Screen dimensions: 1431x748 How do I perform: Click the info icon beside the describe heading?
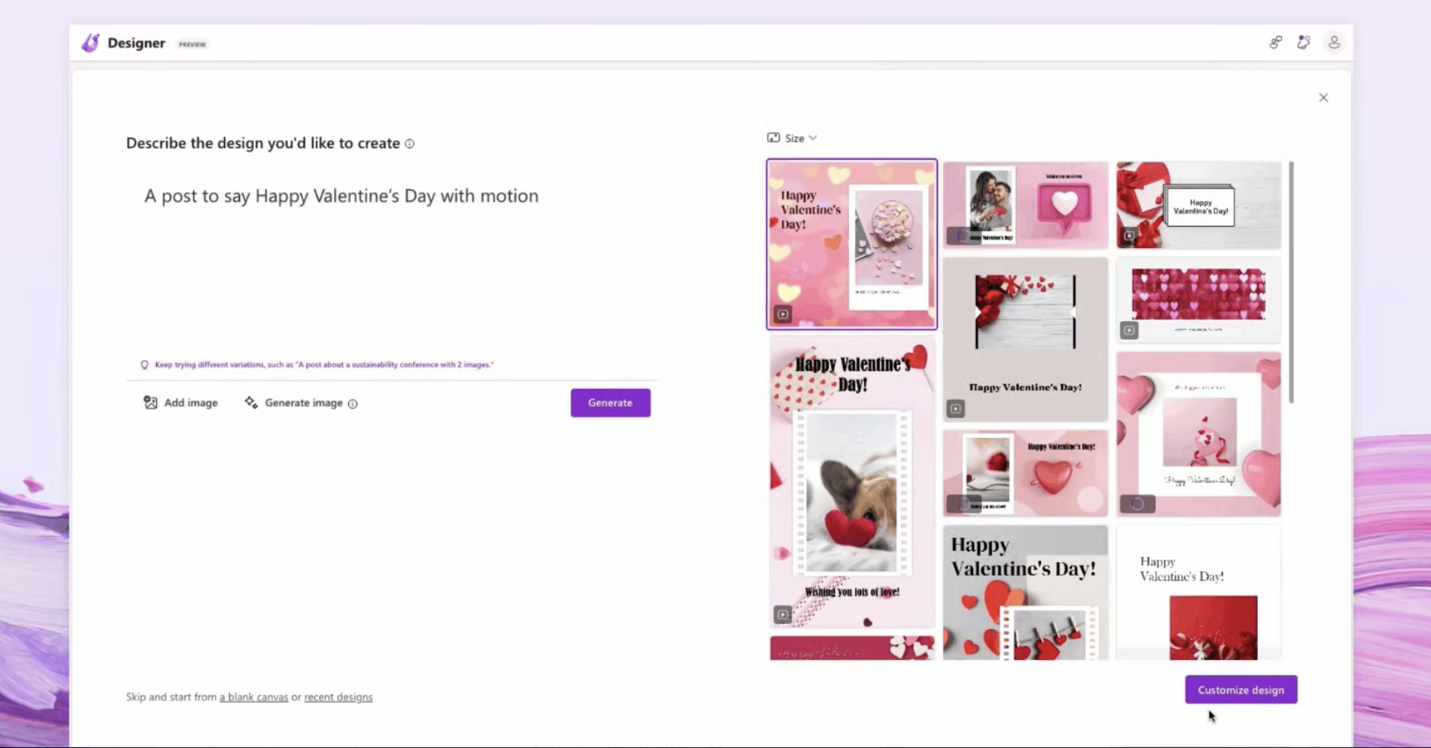[x=409, y=143]
